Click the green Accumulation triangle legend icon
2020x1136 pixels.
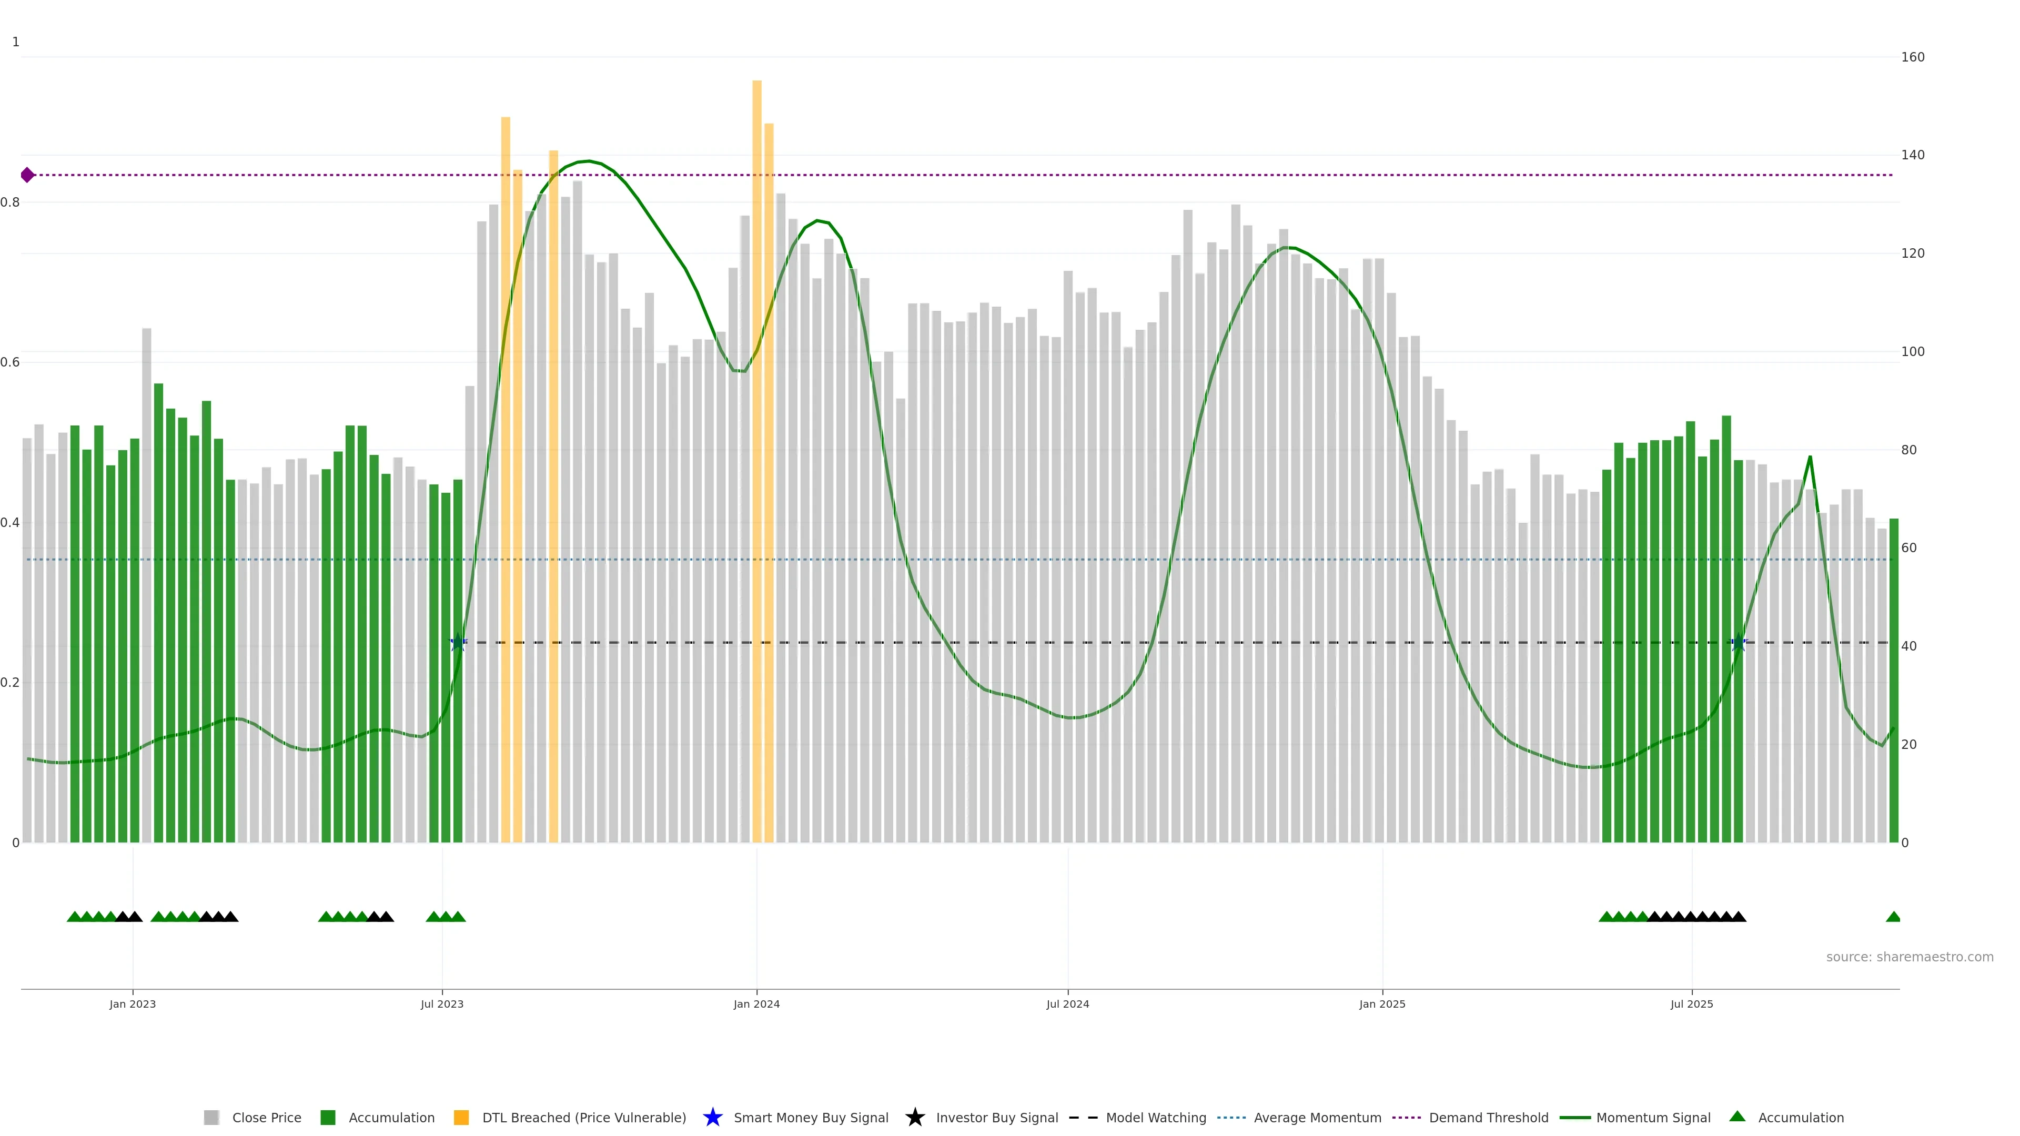point(1737,1117)
